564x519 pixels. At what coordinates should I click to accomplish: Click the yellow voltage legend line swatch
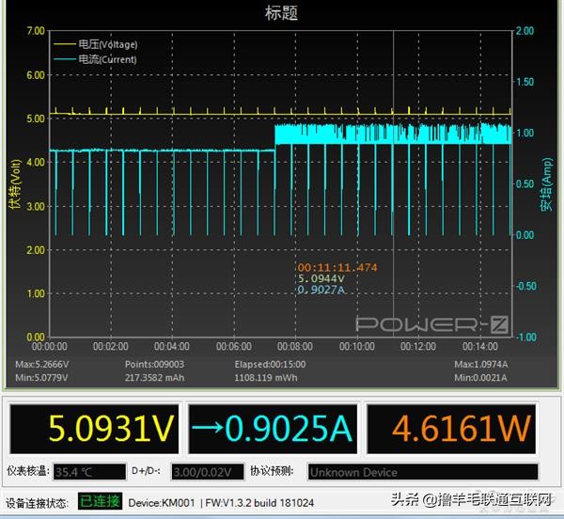[x=65, y=44]
